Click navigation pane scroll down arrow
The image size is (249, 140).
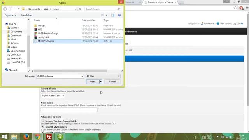[x=28, y=71]
